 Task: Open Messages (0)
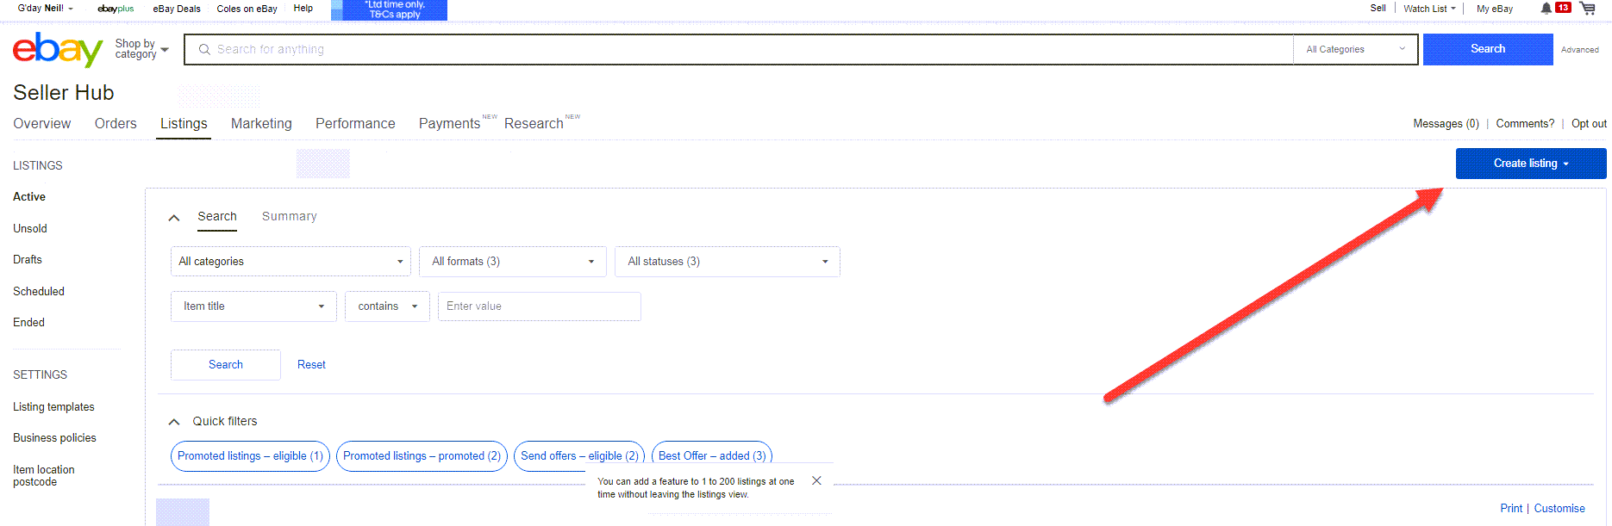point(1446,124)
